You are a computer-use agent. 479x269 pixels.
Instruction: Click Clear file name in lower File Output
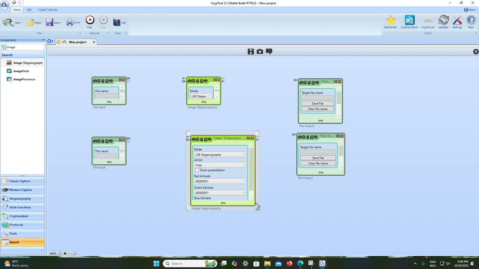tap(318, 164)
